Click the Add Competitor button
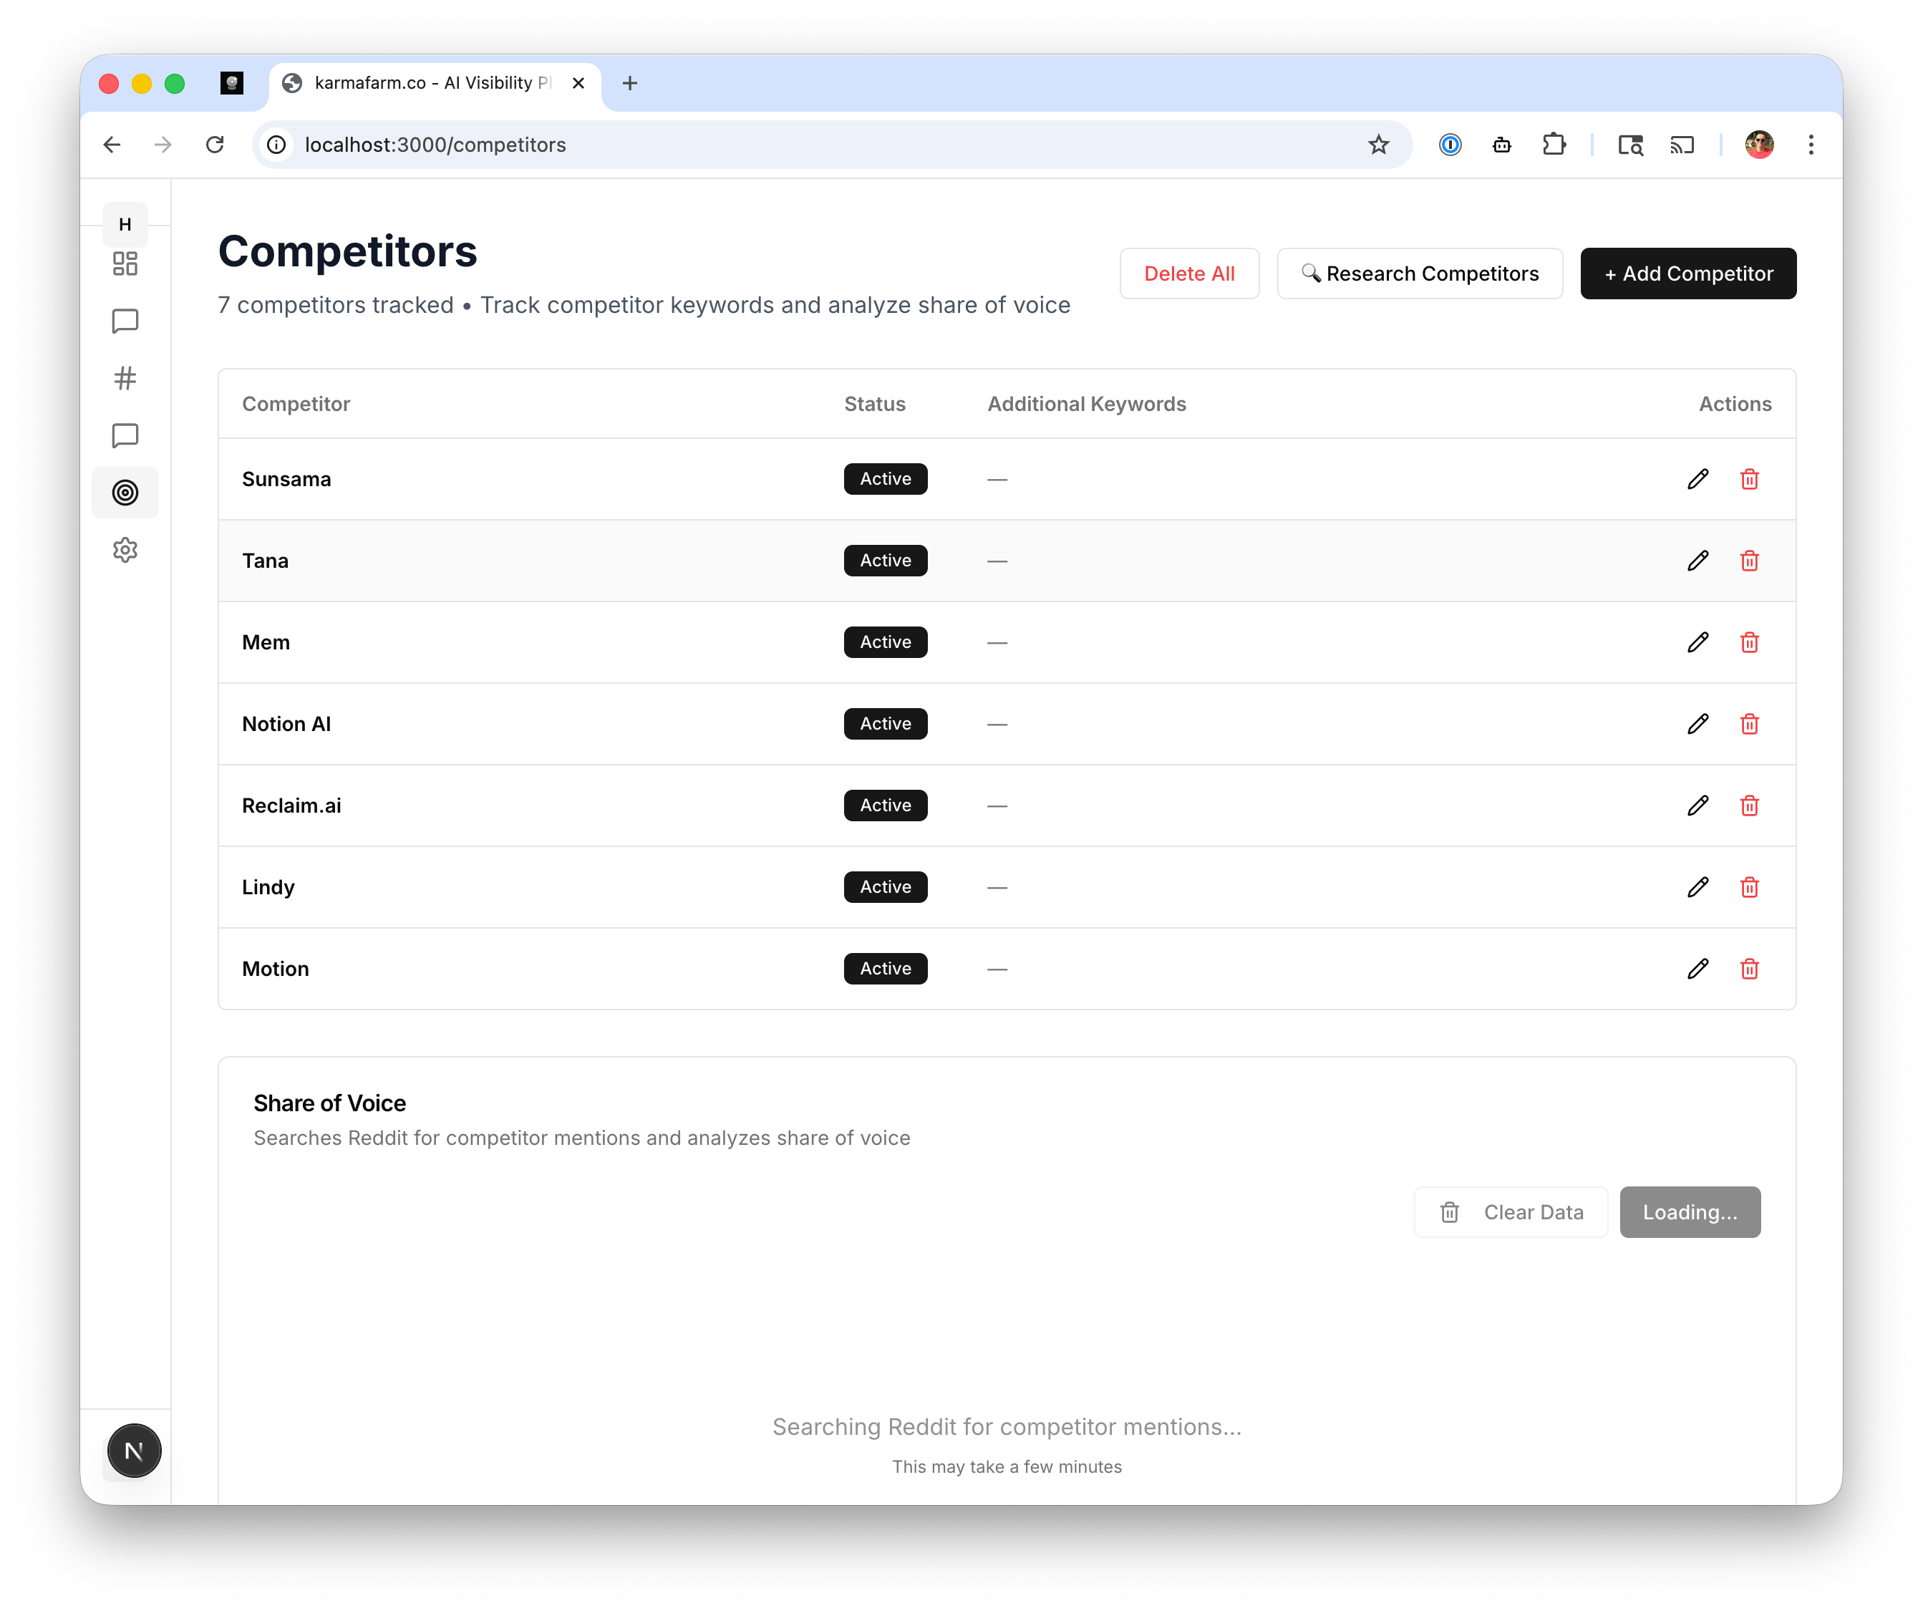Screen dimensions: 1923x1611 point(1687,274)
